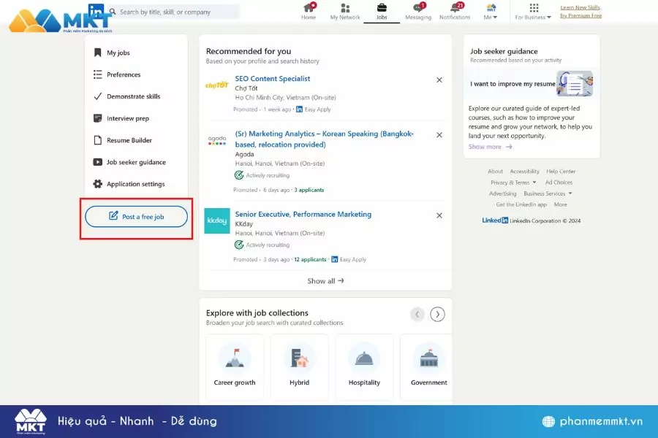Expand the Business Services dropdown
658x438 pixels.
point(548,193)
